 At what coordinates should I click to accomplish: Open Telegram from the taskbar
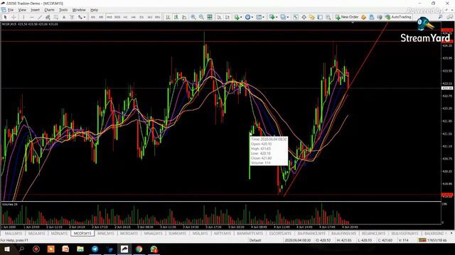click(x=95, y=249)
